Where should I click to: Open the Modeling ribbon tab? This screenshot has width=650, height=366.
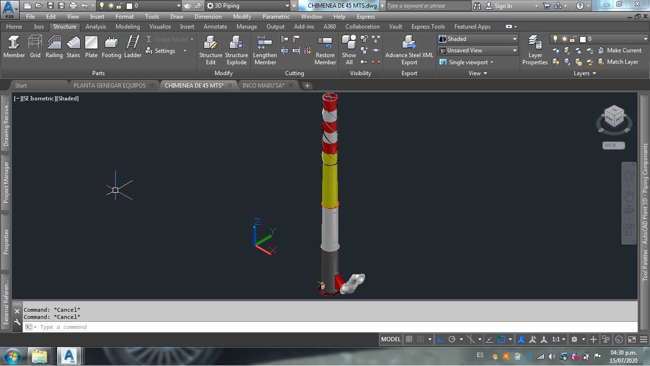pos(128,27)
